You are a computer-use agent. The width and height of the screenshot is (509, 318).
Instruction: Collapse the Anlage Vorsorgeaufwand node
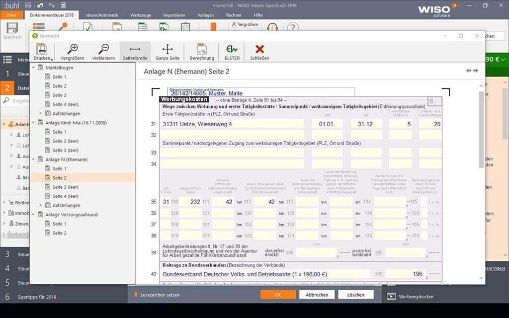(x=34, y=215)
